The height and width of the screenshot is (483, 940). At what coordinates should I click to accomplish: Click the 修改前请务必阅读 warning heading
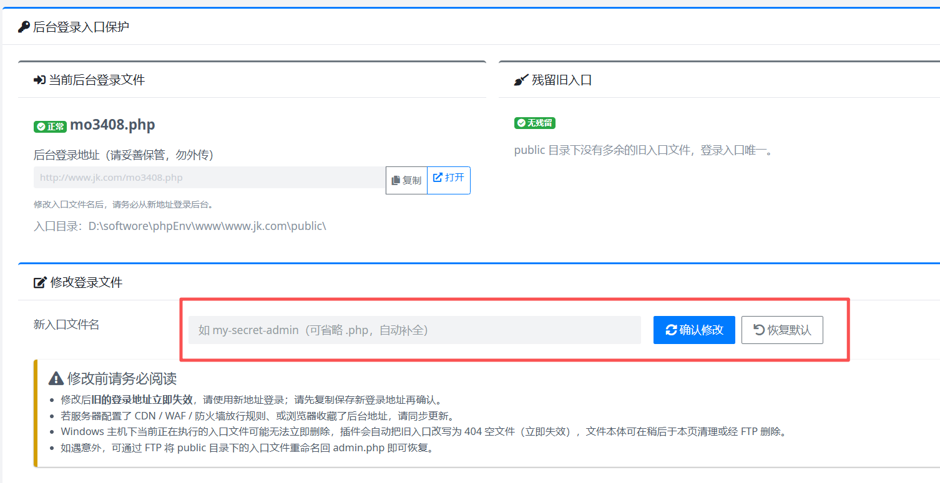click(122, 378)
